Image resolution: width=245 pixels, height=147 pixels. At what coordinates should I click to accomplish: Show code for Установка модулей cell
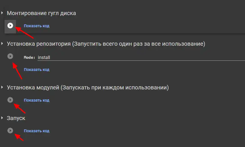point(36,100)
